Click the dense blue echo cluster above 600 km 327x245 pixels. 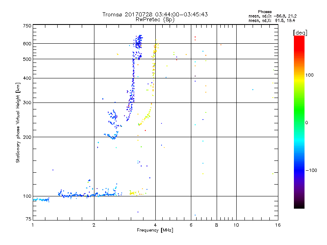click(x=139, y=42)
